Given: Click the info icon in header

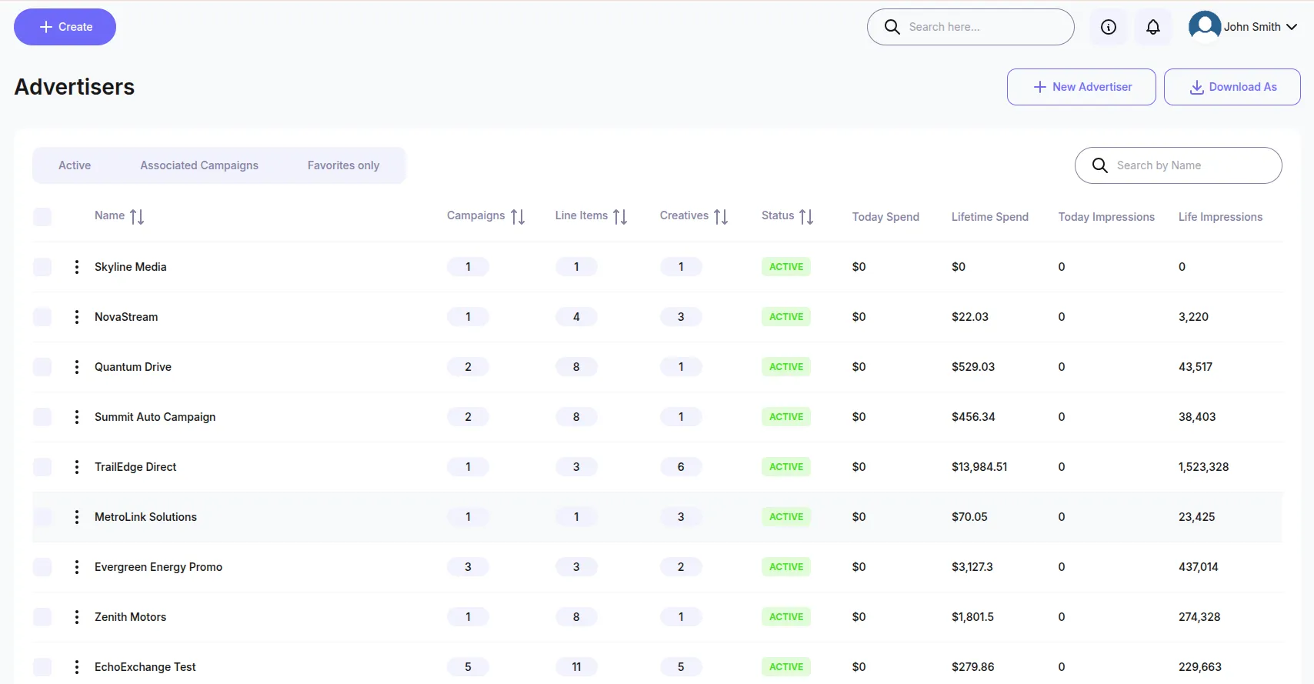Looking at the screenshot, I should click(x=1109, y=27).
